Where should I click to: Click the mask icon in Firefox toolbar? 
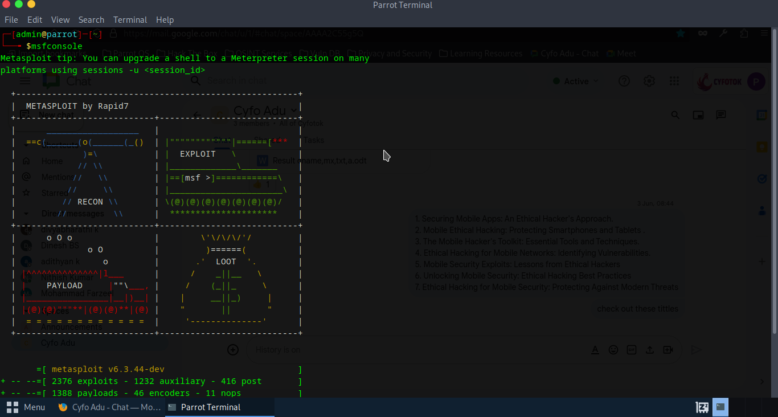point(703,34)
